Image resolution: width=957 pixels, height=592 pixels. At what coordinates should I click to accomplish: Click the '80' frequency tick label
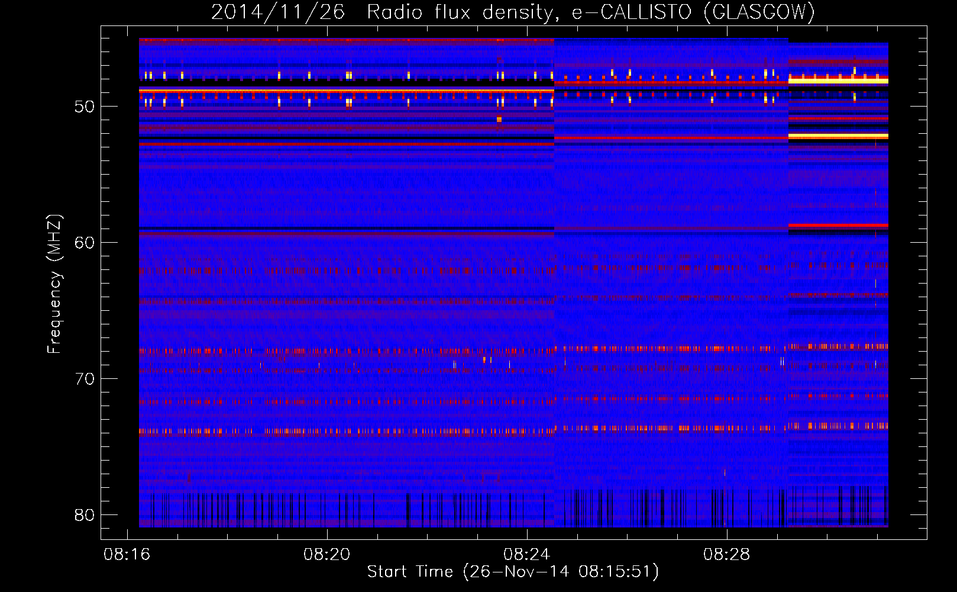(85, 515)
